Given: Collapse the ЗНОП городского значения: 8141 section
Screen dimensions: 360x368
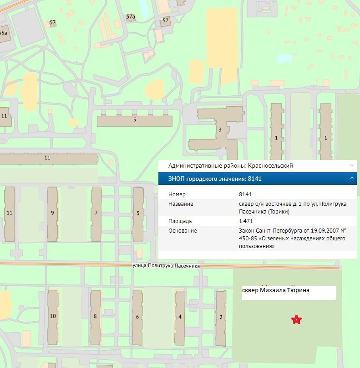Looking at the screenshot, I should [257, 179].
